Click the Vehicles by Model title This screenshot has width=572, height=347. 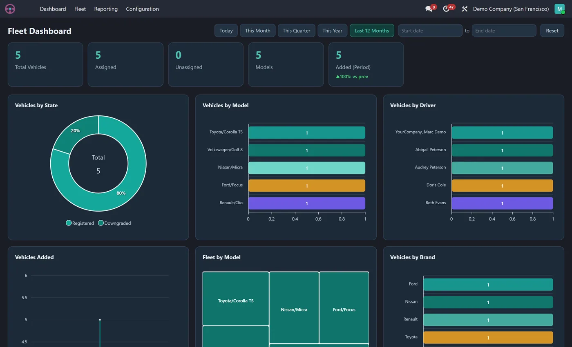click(226, 105)
